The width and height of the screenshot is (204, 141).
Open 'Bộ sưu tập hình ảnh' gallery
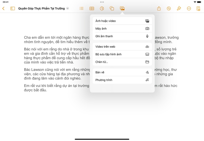[122, 54]
